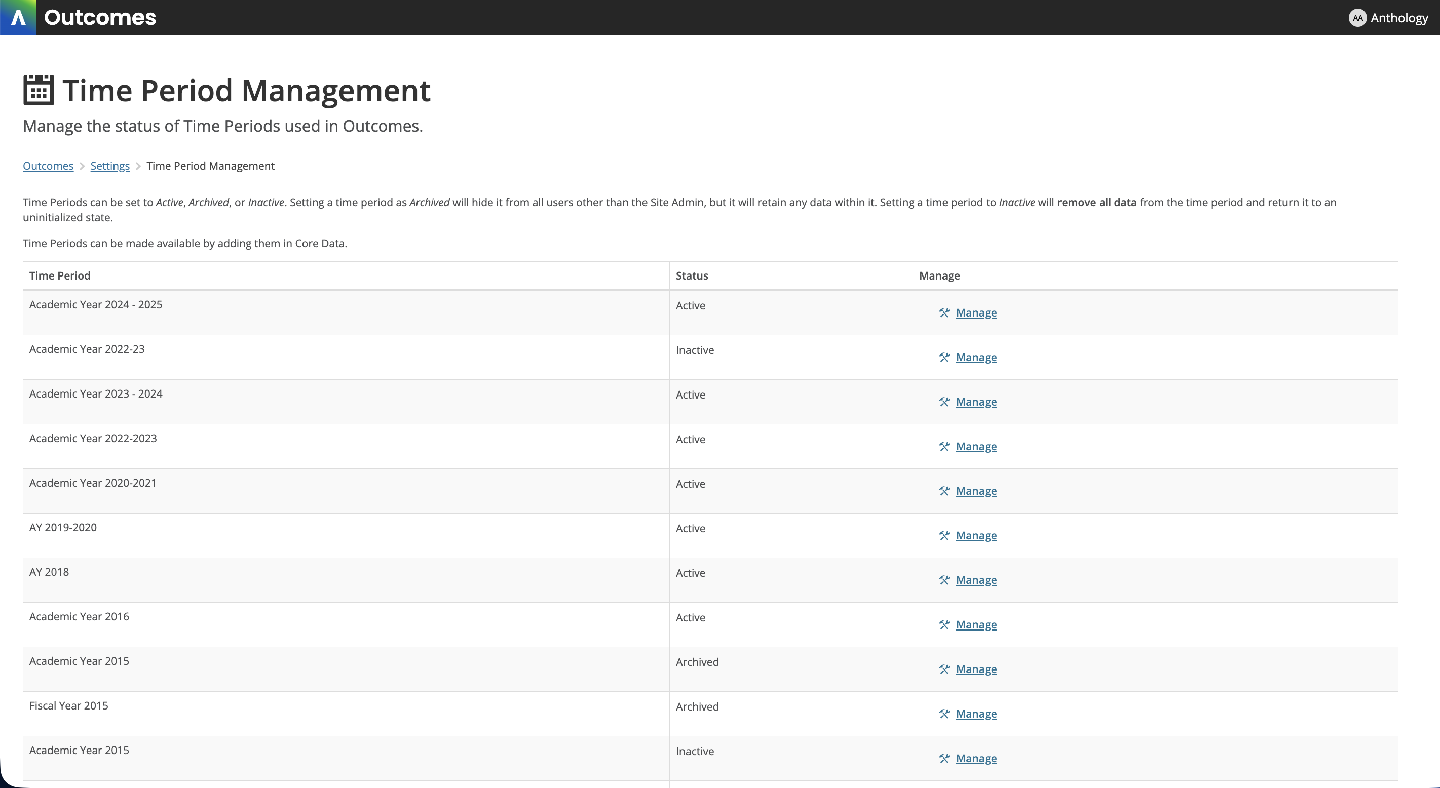Viewport: 1440px width, 788px height.
Task: Click the Time Period column header
Action: click(60, 275)
